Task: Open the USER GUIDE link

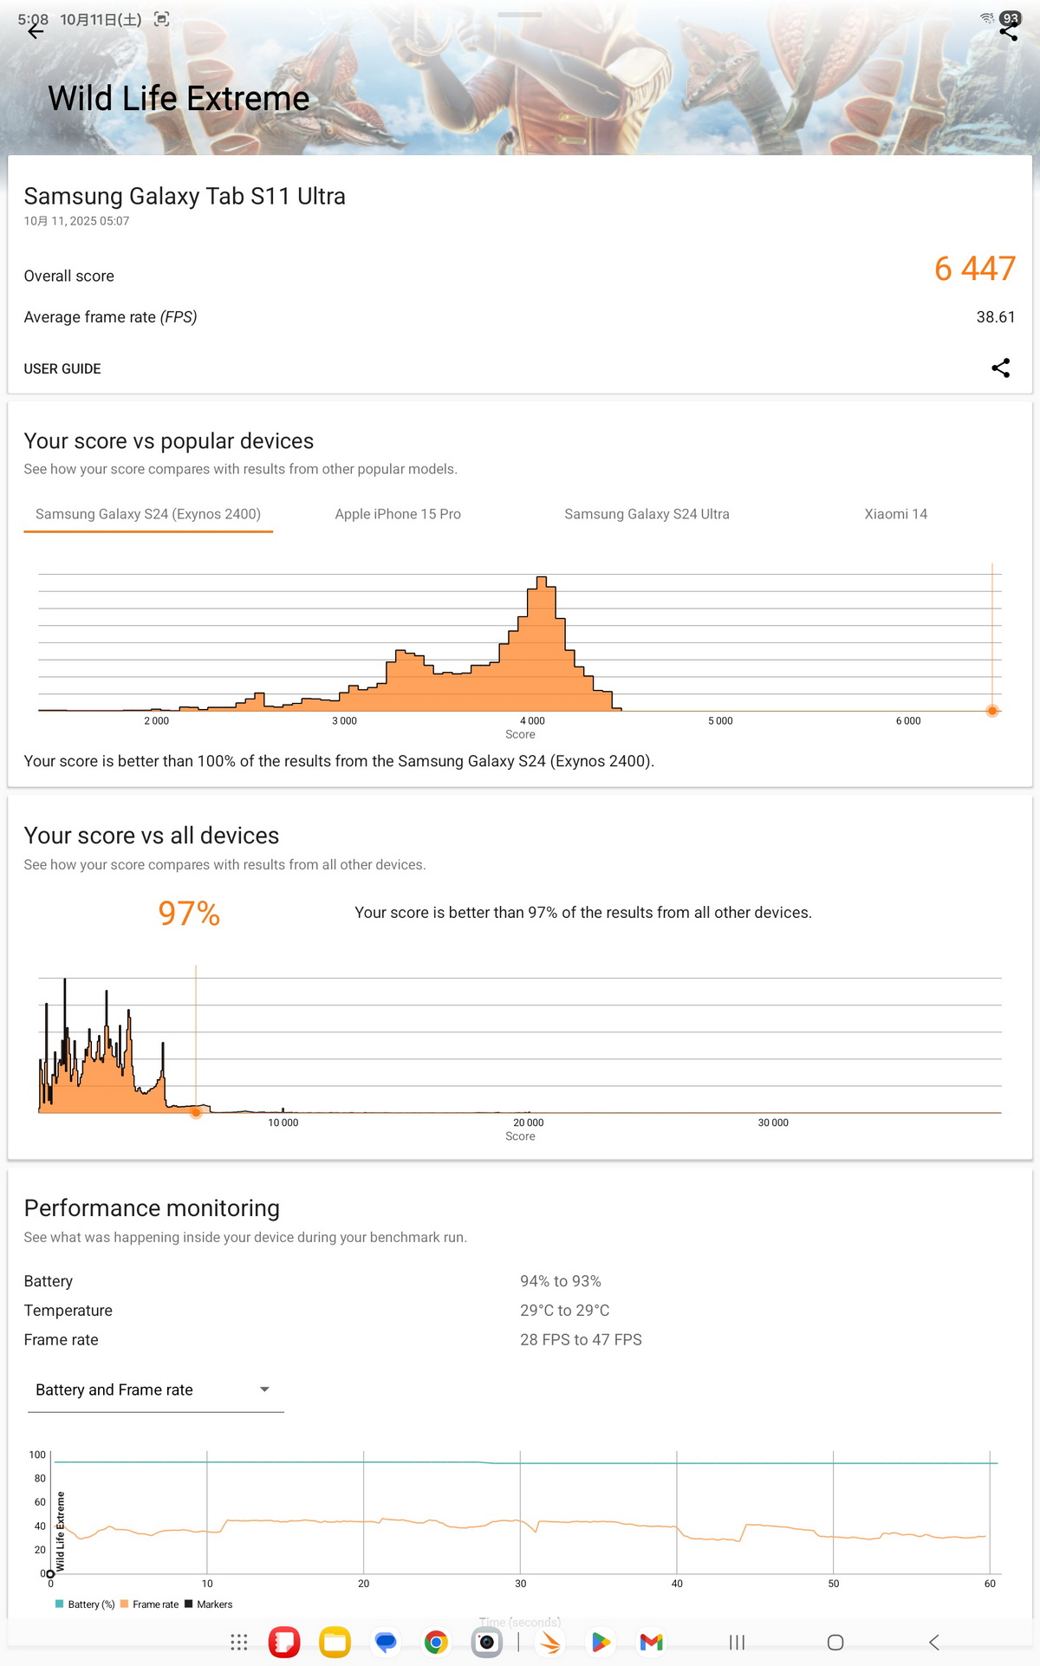Action: 62,369
